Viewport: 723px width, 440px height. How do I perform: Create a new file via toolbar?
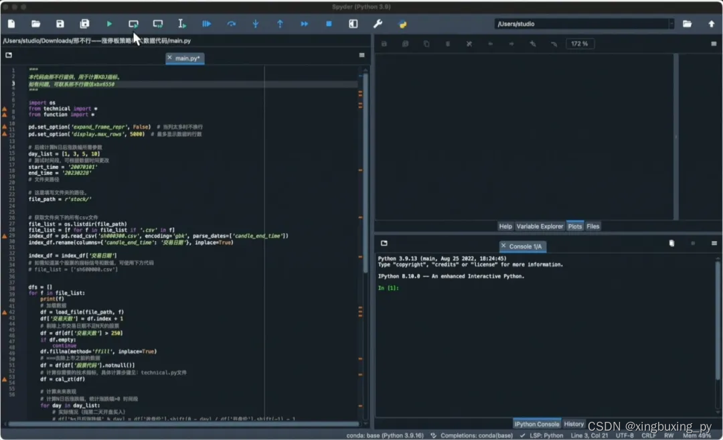[11, 24]
